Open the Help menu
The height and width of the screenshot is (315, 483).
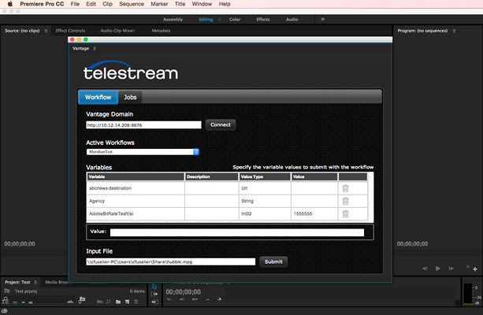tap(225, 4)
